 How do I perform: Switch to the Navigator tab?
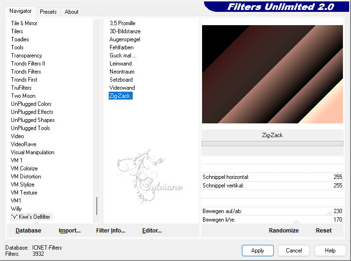[20, 11]
